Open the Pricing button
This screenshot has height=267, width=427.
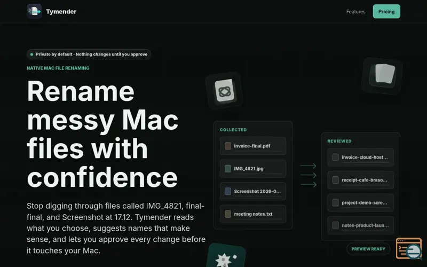pos(386,11)
